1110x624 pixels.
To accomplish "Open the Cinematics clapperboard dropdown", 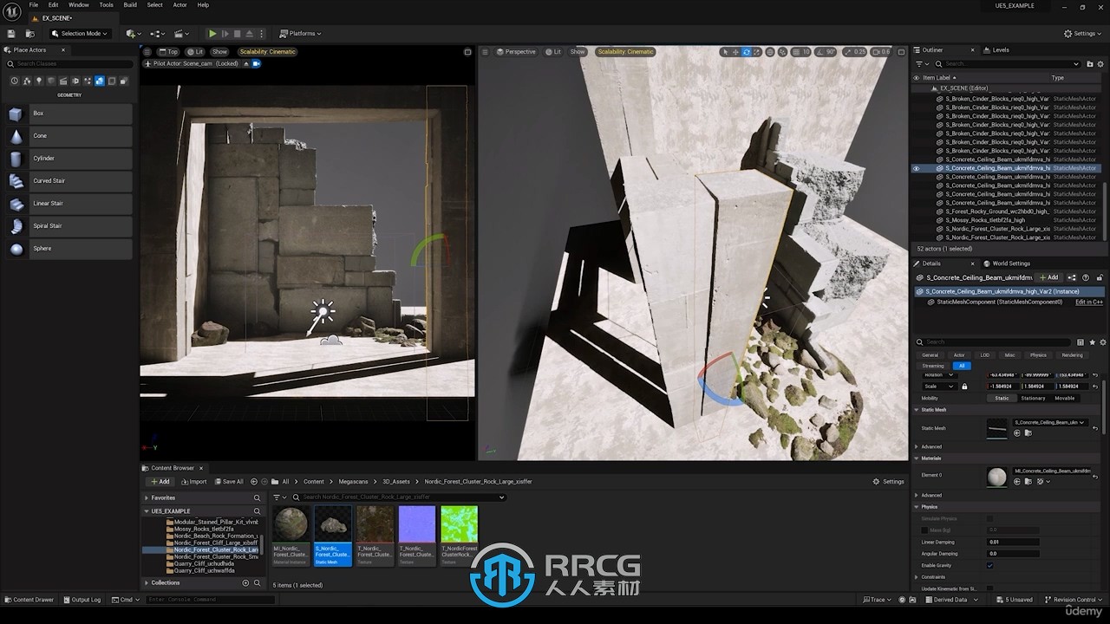I will pos(181,34).
